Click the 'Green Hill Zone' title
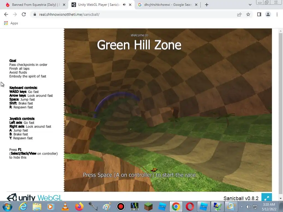 [x=139, y=45]
